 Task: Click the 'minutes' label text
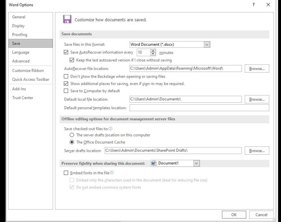click(166, 52)
